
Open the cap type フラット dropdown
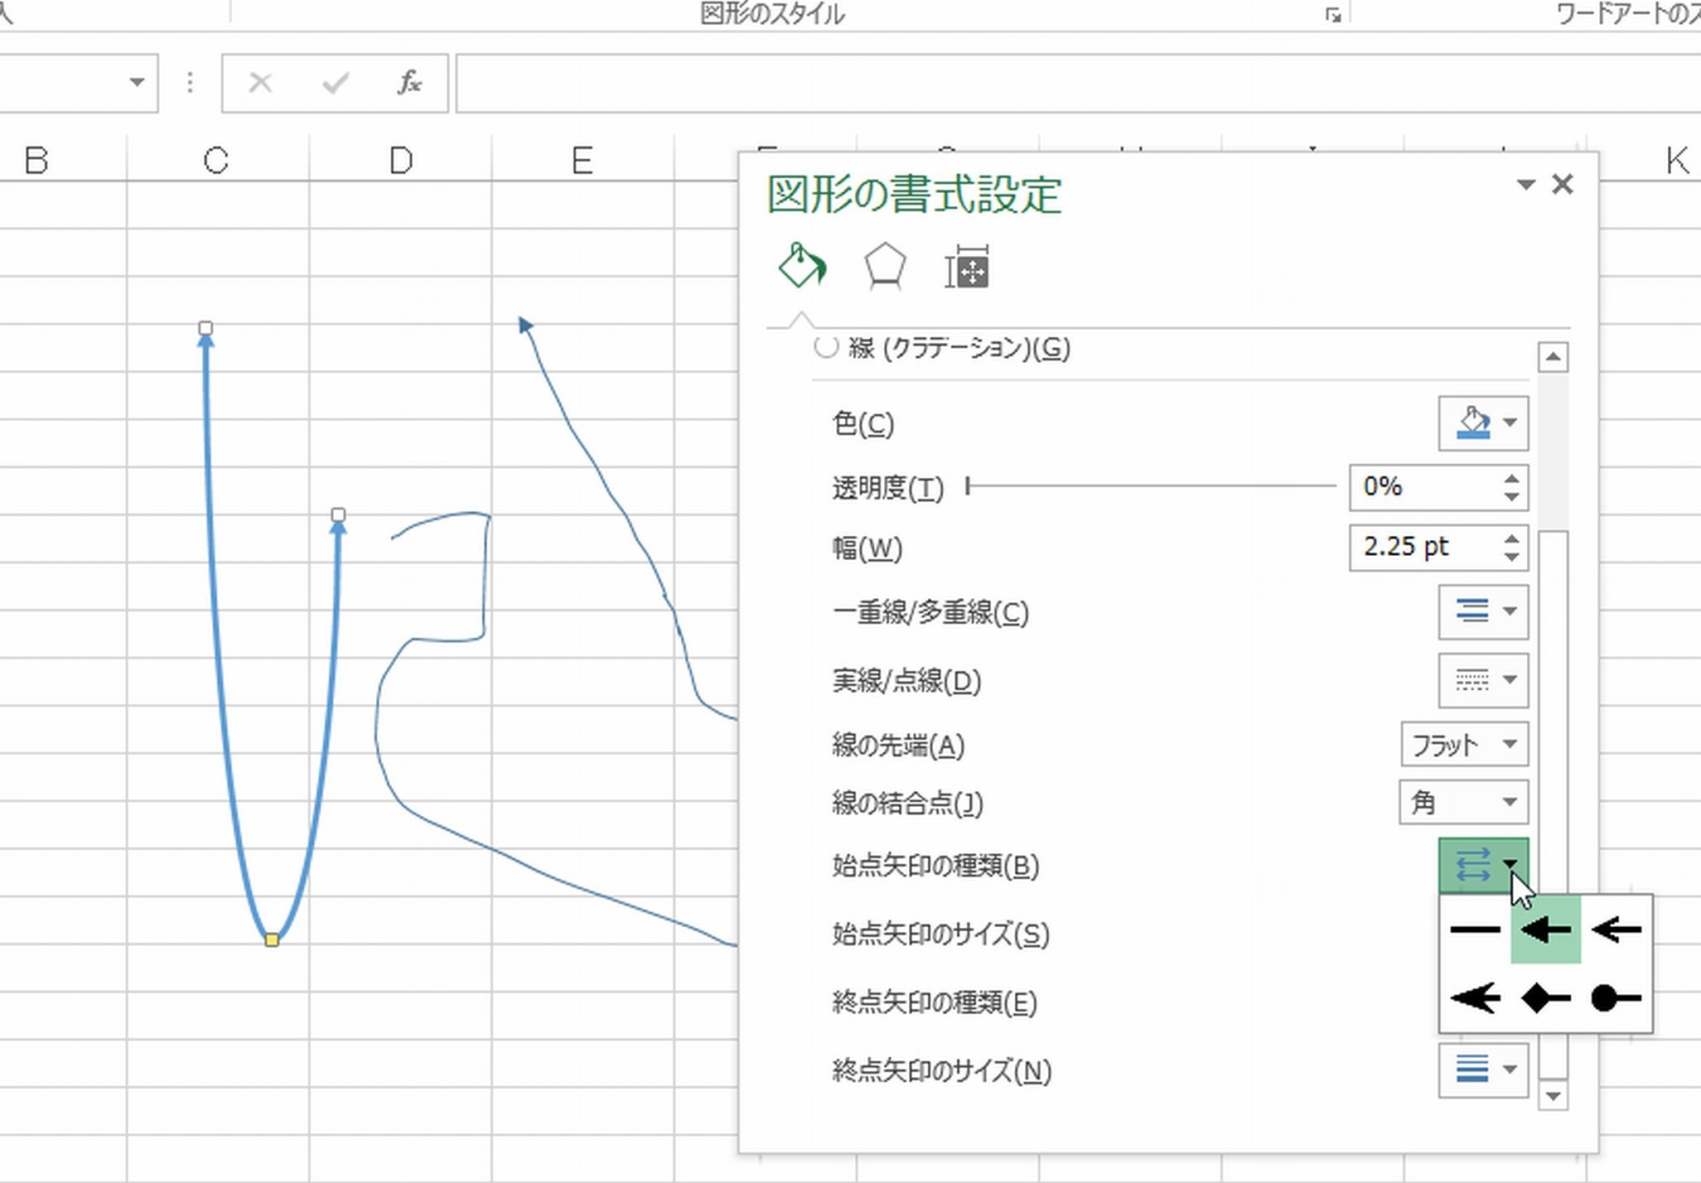[1464, 744]
